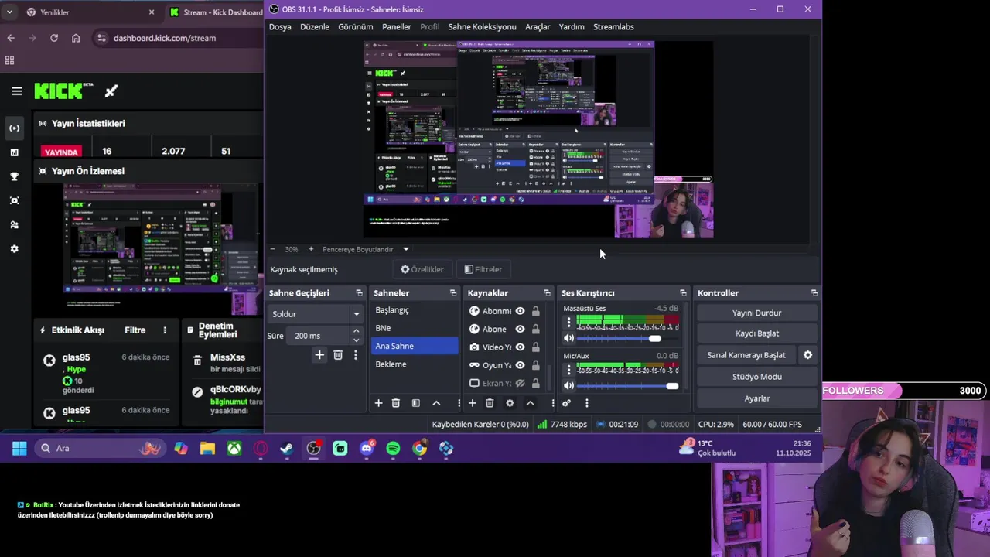The height and width of the screenshot is (557, 990).
Task: Add a new scene in Sahneler
Action: click(378, 403)
